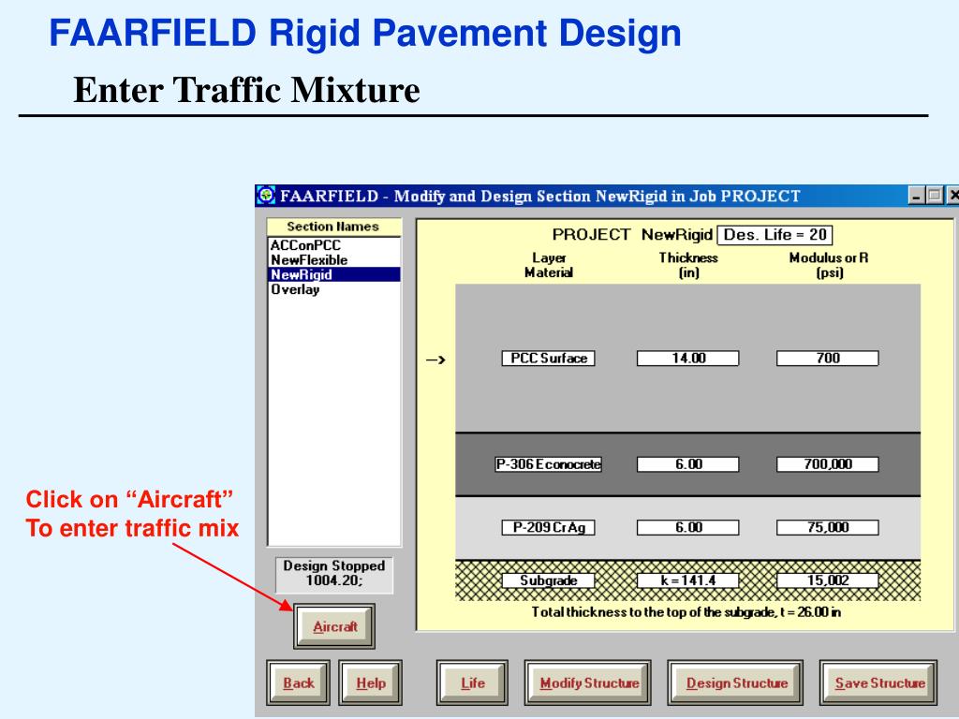This screenshot has width=959, height=719.
Task: Click the PCC Surface modulus field 700
Action: 828,359
